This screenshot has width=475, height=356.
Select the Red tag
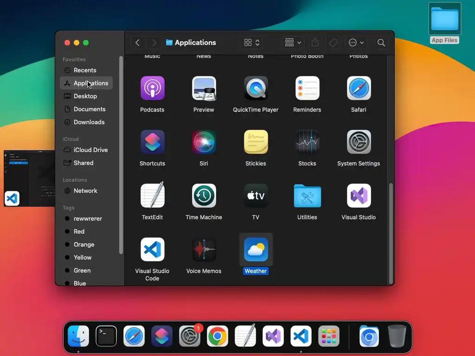(x=86, y=232)
